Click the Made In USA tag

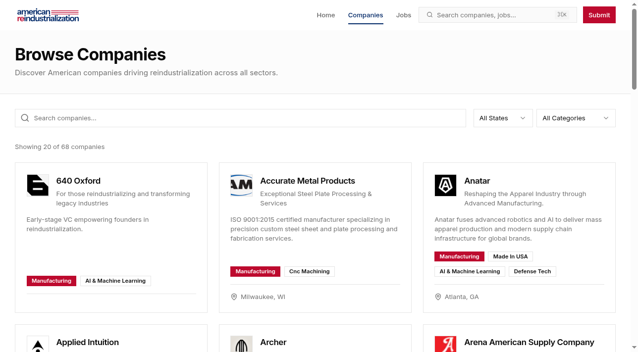click(510, 256)
